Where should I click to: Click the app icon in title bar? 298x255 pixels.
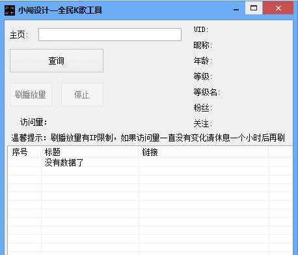[10, 10]
